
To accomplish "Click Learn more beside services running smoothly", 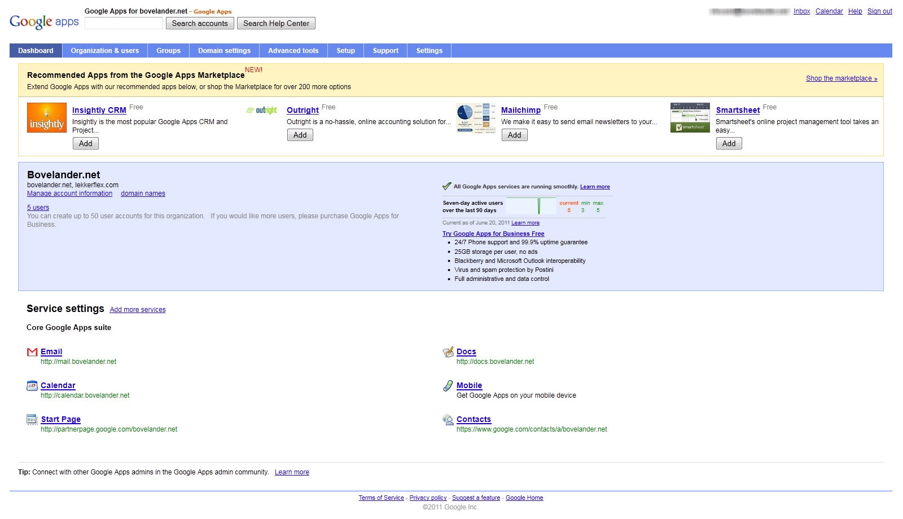I will click(595, 187).
